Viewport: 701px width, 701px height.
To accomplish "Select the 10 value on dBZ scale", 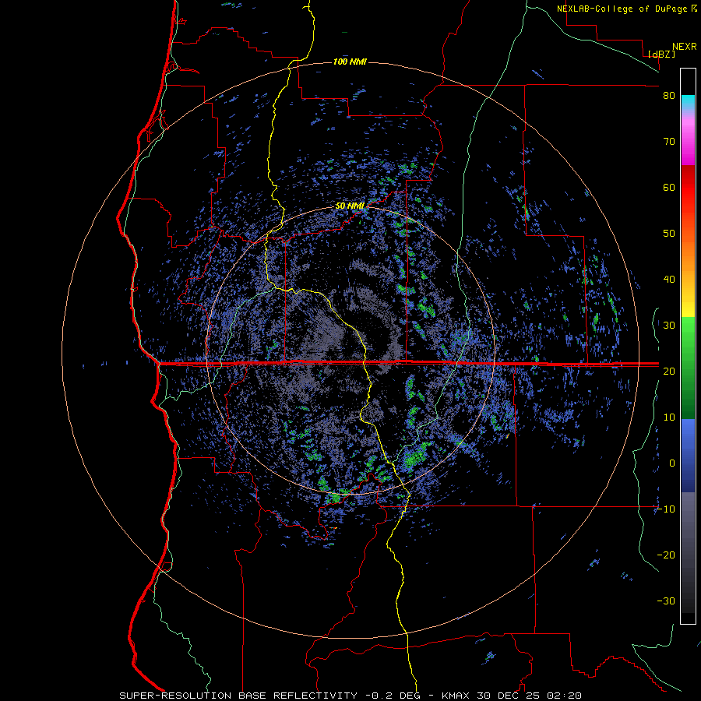I will point(669,417).
